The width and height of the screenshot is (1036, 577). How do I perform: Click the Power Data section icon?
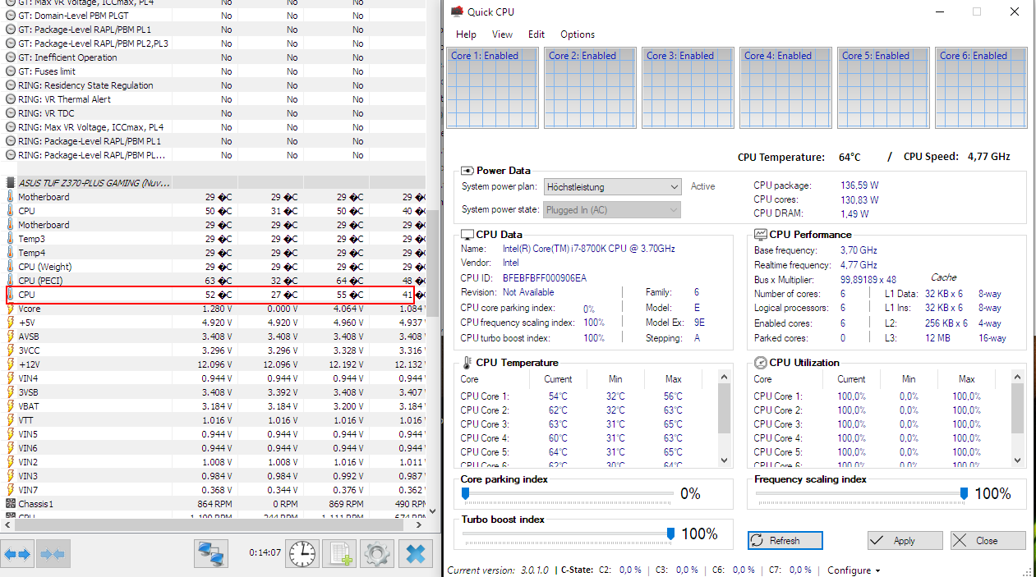coord(467,171)
